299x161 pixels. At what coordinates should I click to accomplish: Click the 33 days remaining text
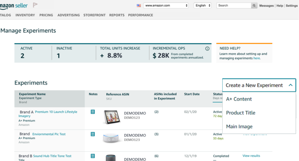click(x=218, y=139)
